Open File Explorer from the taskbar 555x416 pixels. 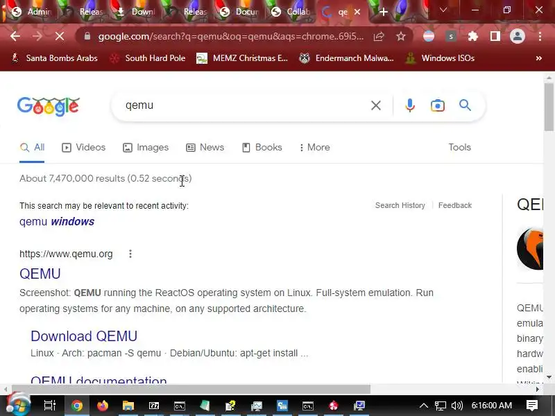(128, 406)
